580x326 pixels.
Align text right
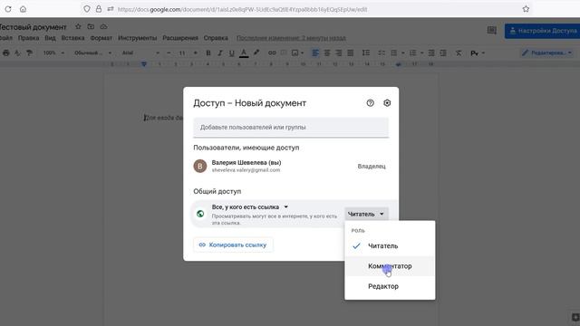[x=338, y=53]
